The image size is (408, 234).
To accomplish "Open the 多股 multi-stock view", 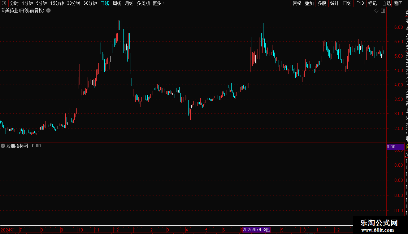I will click(322, 3).
